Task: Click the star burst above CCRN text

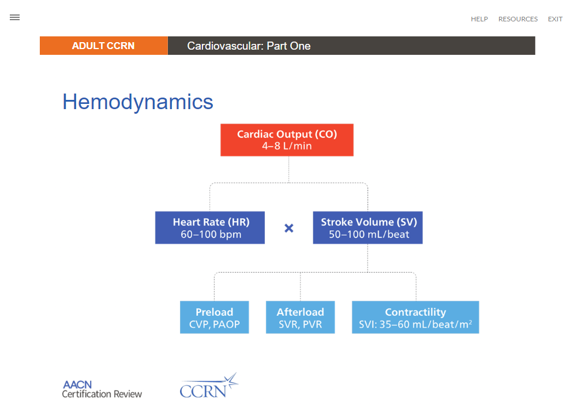Action: [231, 379]
